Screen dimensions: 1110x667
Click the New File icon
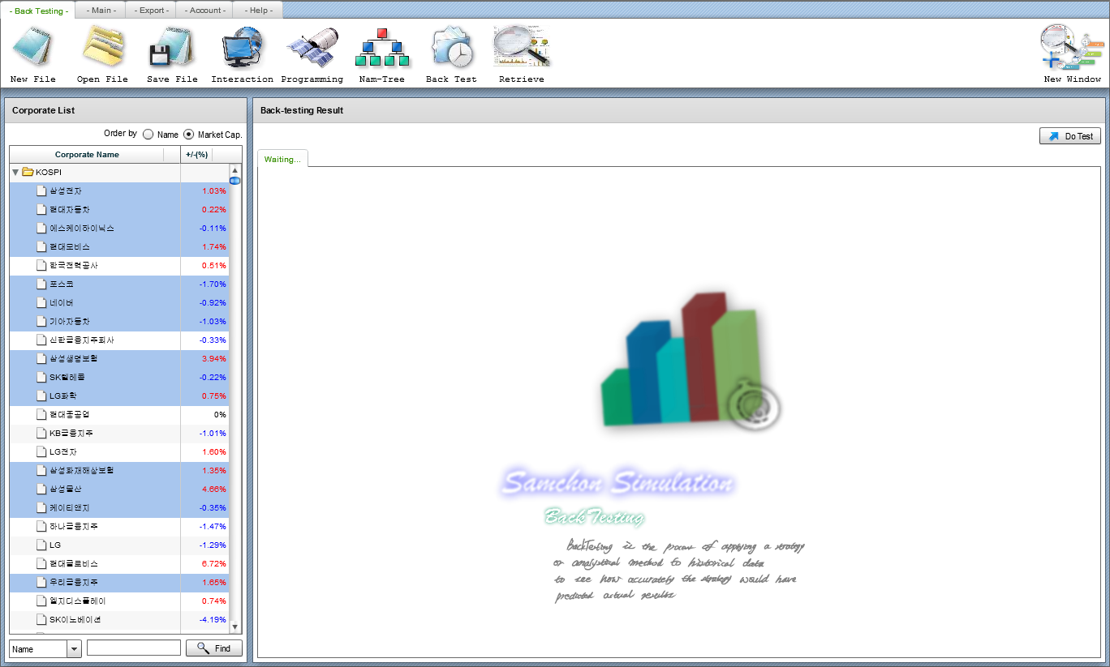32,47
